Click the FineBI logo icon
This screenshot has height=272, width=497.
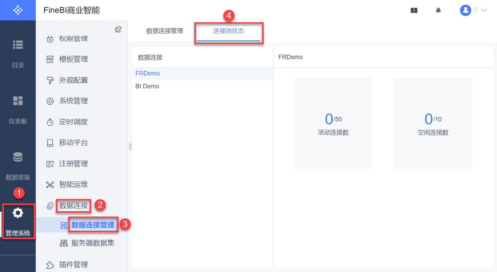click(18, 10)
